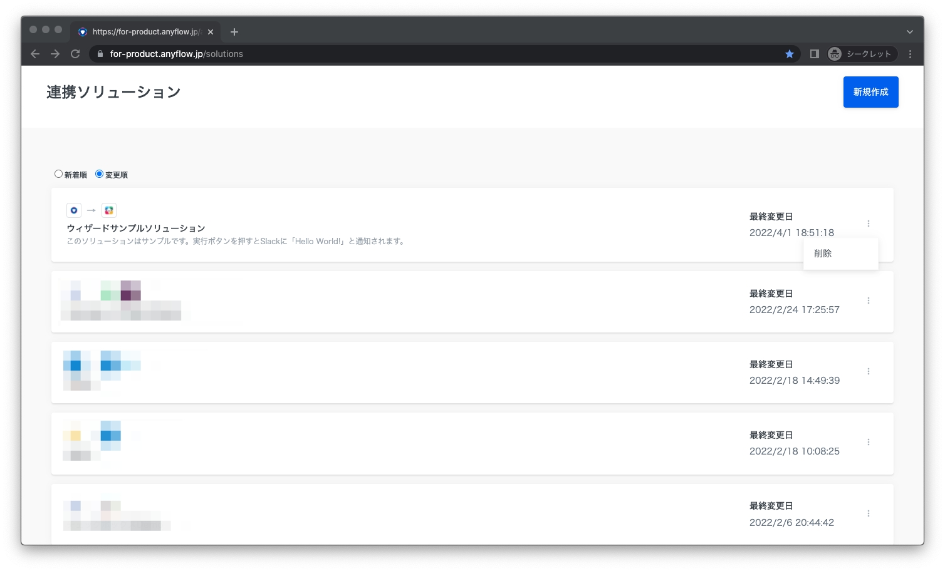
Task: Open the ウィザードサンプルソリューション title
Action: click(136, 228)
